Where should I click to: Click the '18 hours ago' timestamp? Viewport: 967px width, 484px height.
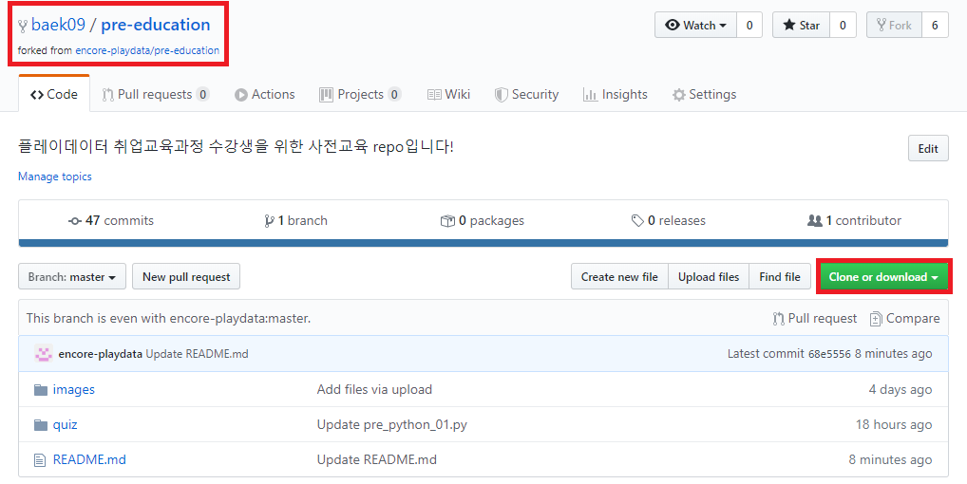(894, 424)
